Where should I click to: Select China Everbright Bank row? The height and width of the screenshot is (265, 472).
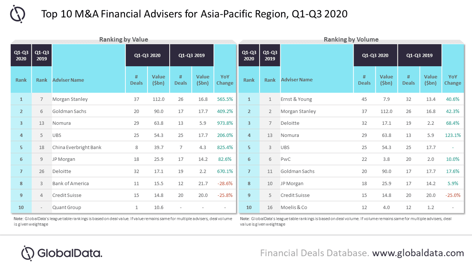(124, 147)
